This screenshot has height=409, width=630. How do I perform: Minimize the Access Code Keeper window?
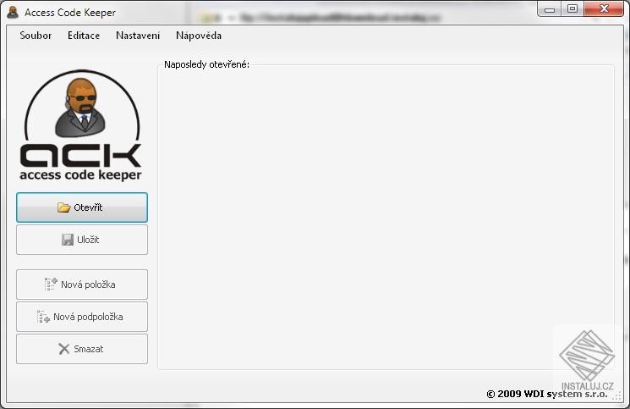550,8
